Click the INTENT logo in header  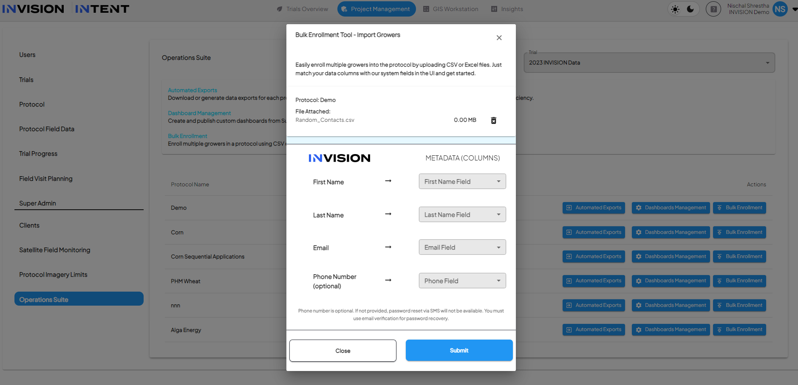[x=102, y=9]
